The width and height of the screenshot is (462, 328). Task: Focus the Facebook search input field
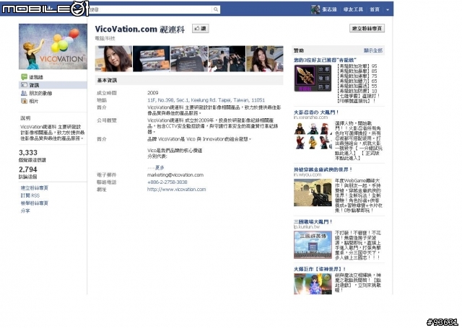151,9
